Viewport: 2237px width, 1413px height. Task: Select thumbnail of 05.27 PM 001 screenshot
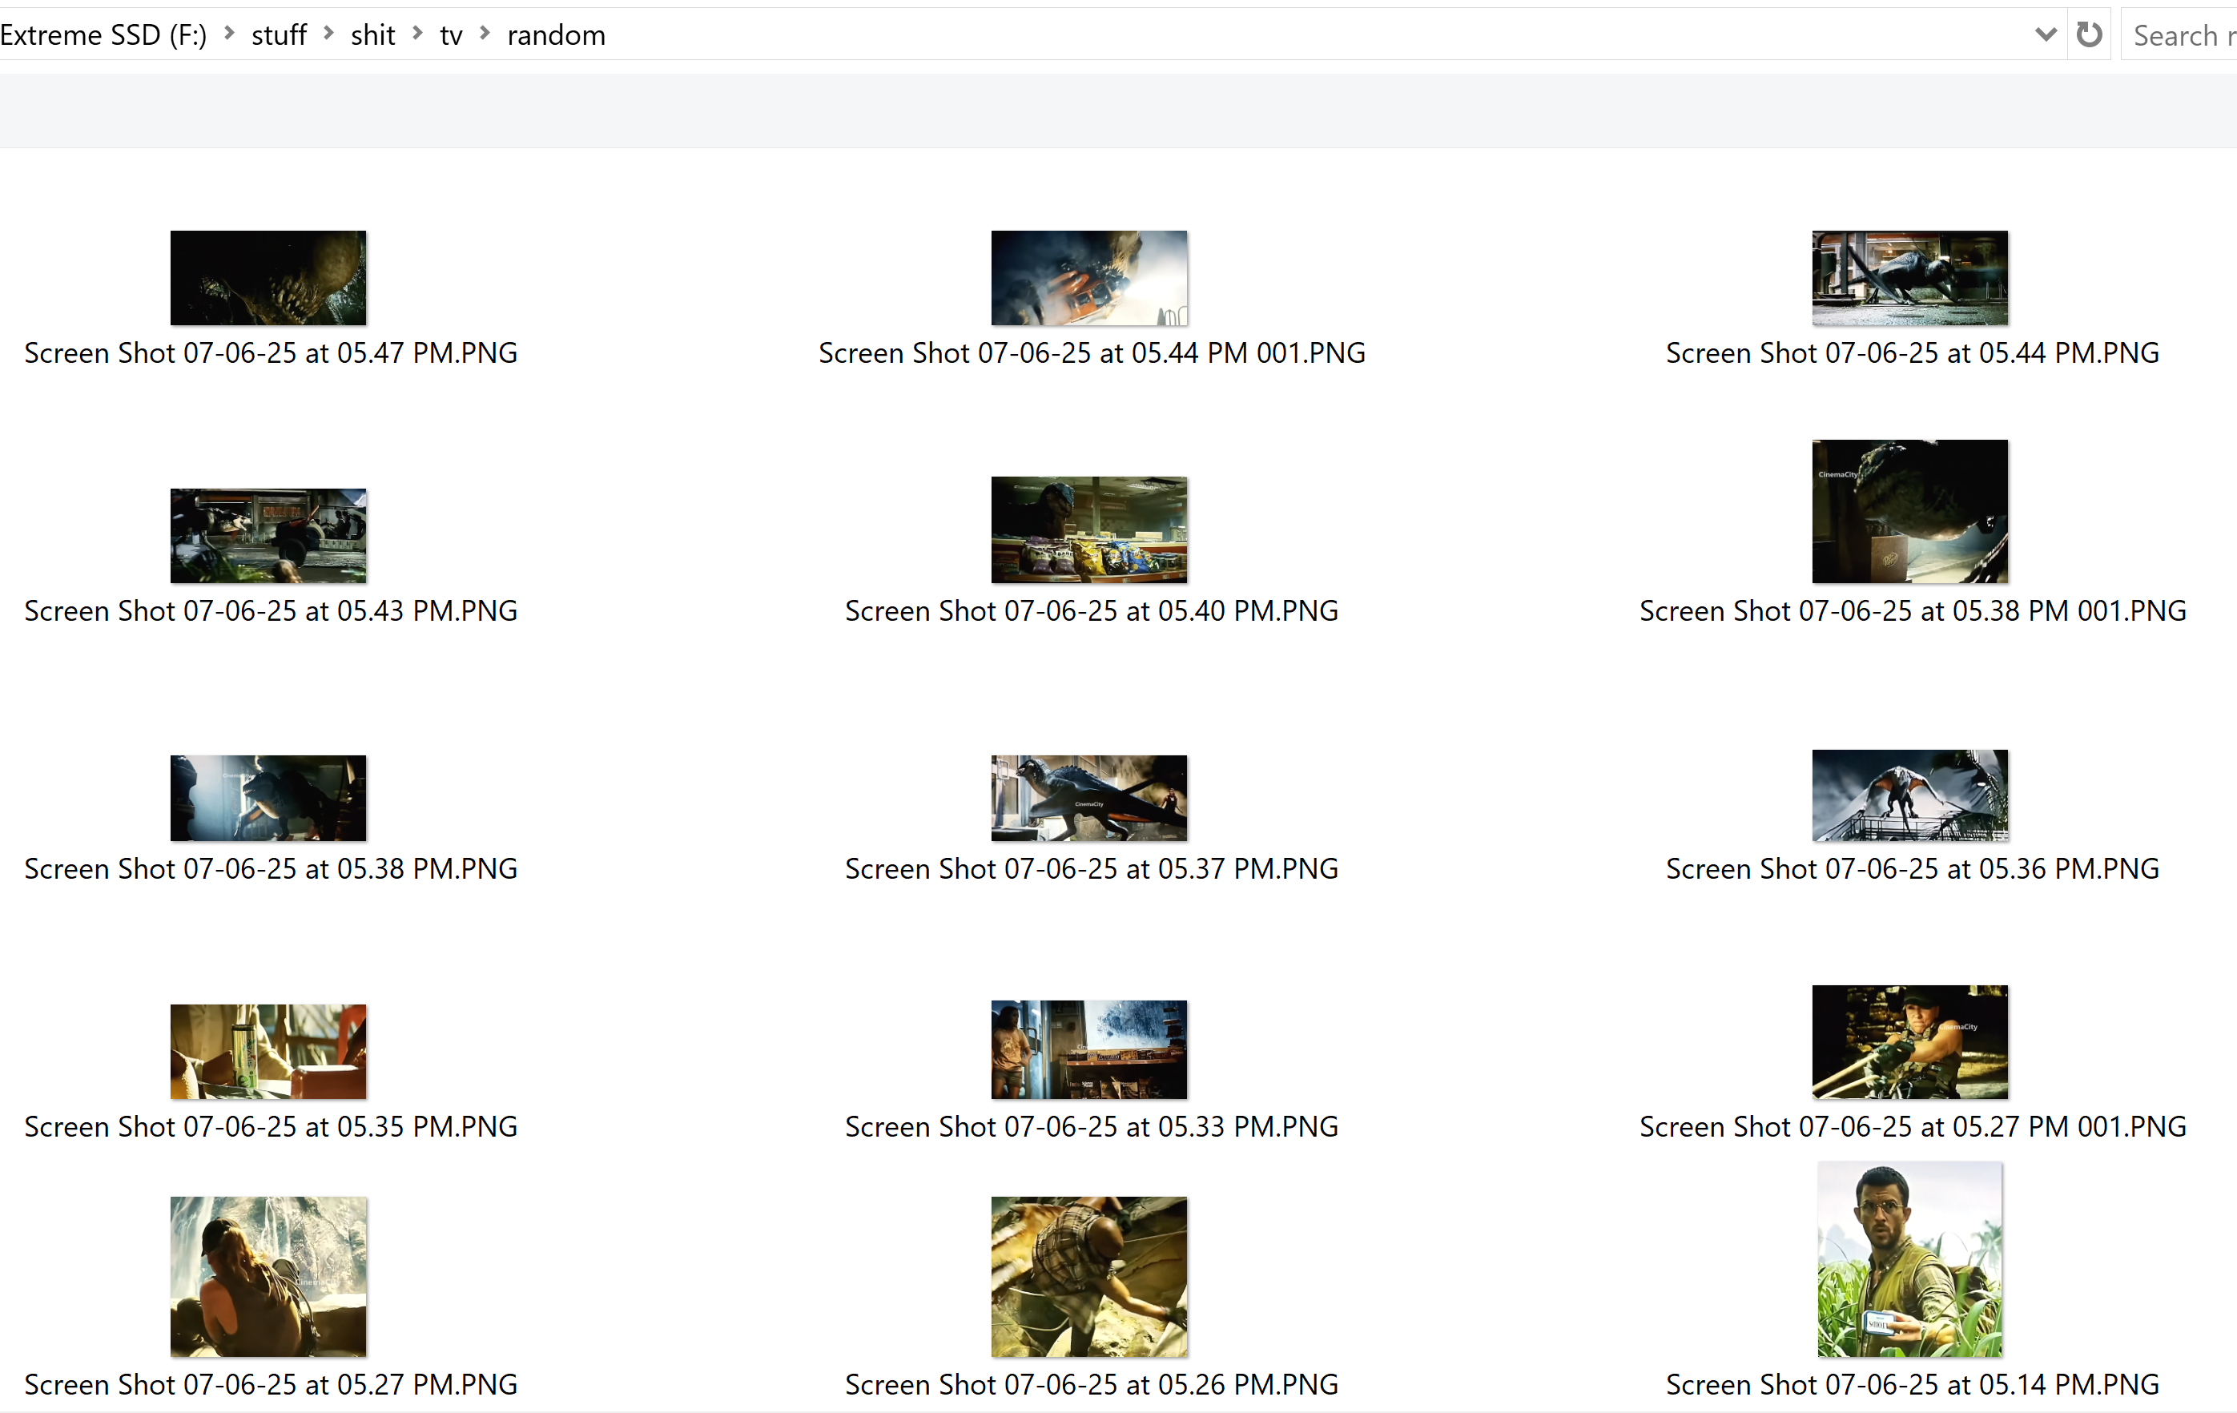(1910, 1042)
